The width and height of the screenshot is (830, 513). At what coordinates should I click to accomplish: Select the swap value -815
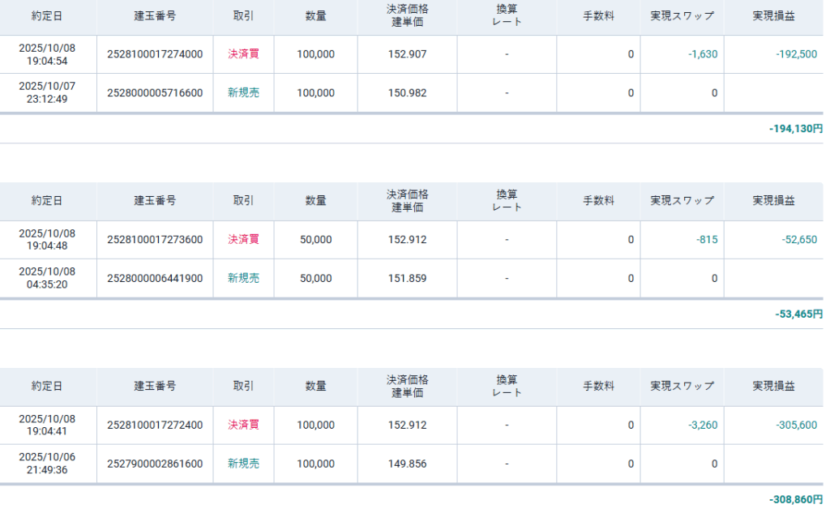point(706,240)
